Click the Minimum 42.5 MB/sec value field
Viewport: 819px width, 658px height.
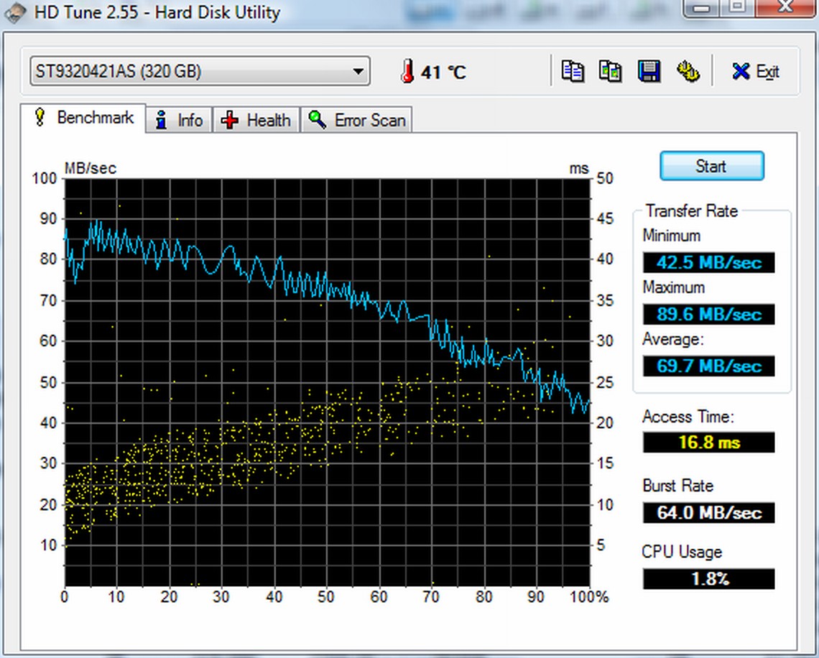708,262
